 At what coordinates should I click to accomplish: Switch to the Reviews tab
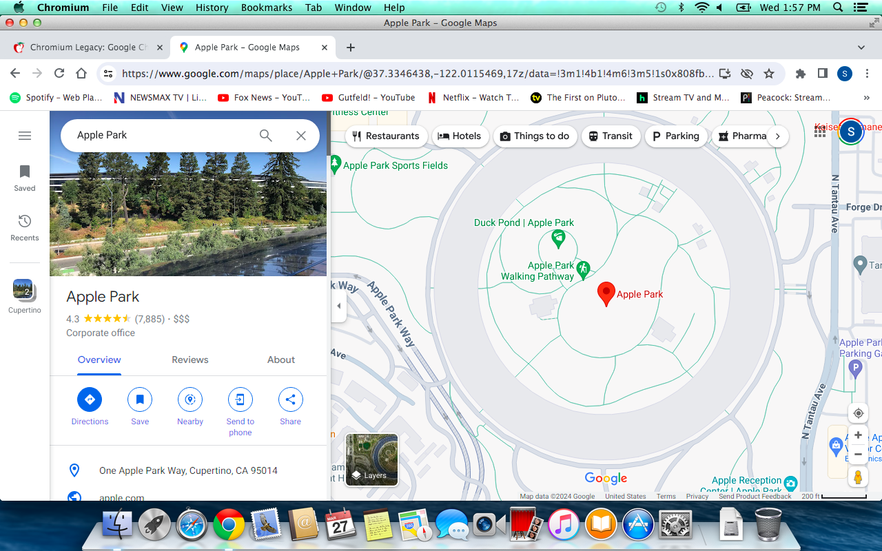[x=190, y=360]
